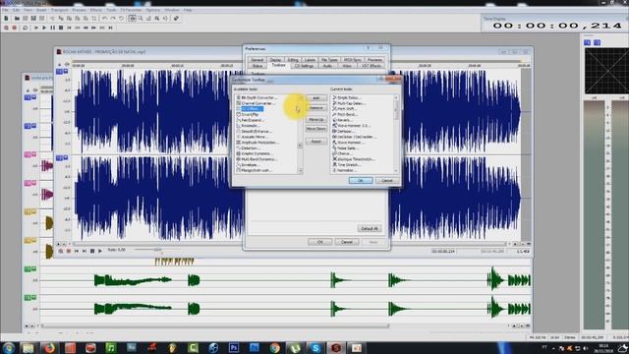Click the data window Play button at bottom
The width and height of the screenshot is (629, 354).
point(100,252)
